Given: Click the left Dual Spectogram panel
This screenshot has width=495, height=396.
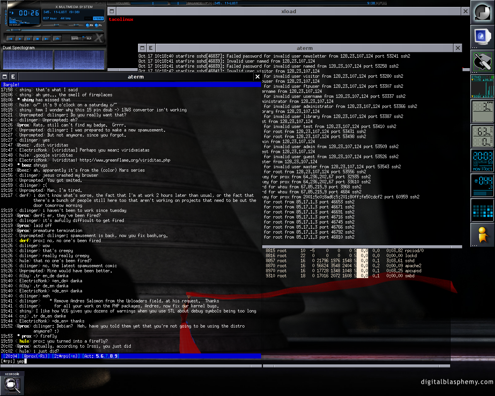Looking at the screenshot, I should pos(28,60).
